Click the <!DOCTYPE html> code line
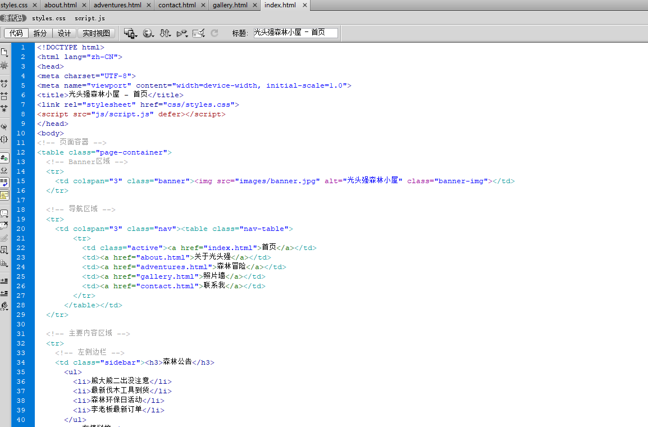The width and height of the screenshot is (648, 427). click(71, 48)
